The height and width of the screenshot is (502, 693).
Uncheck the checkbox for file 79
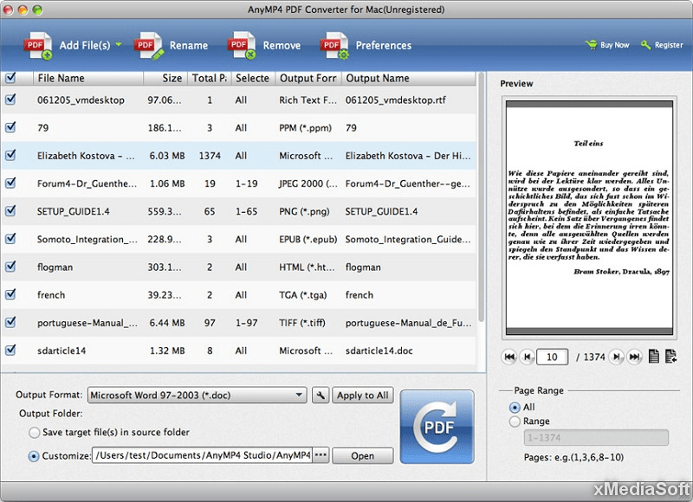10,127
